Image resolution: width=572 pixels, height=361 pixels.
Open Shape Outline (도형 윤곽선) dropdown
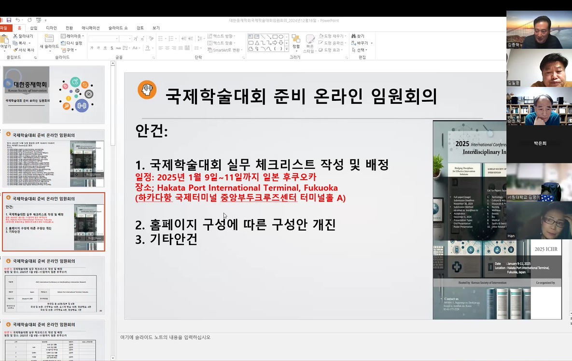pos(332,43)
